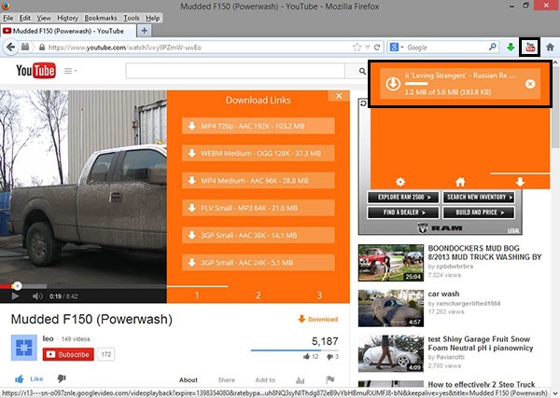Open the Google search engine dropdown

pos(397,48)
